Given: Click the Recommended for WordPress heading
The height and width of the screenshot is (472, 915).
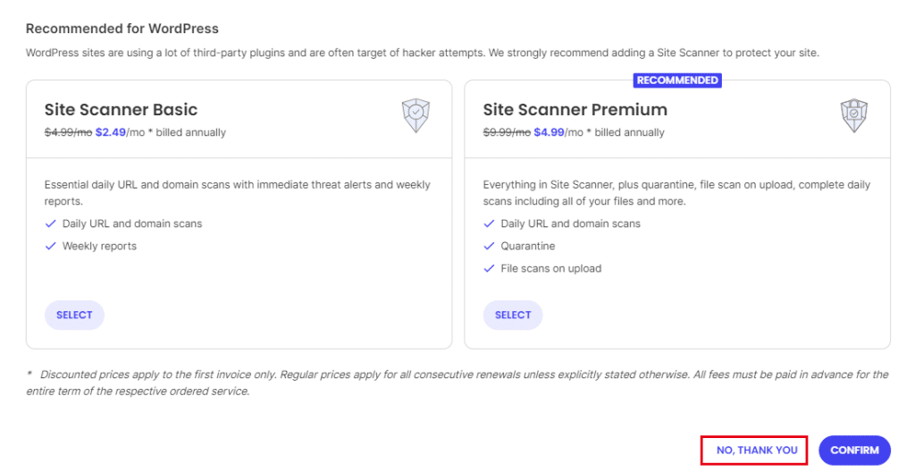Looking at the screenshot, I should click(122, 29).
